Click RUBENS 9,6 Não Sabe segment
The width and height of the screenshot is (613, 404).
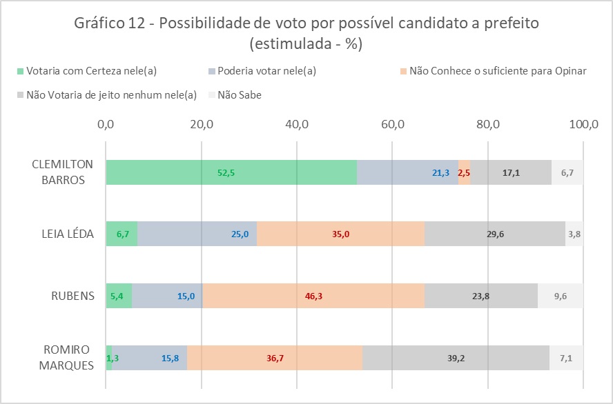561,296
